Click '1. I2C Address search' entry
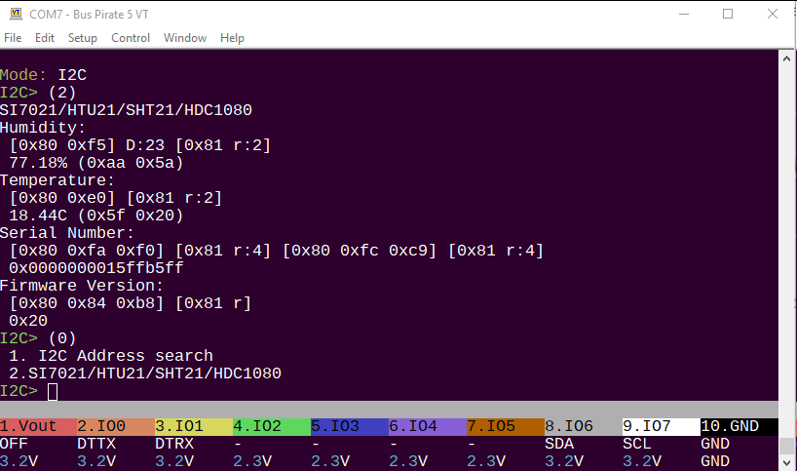Image resolution: width=797 pixels, height=471 pixels. pyautogui.click(x=111, y=356)
